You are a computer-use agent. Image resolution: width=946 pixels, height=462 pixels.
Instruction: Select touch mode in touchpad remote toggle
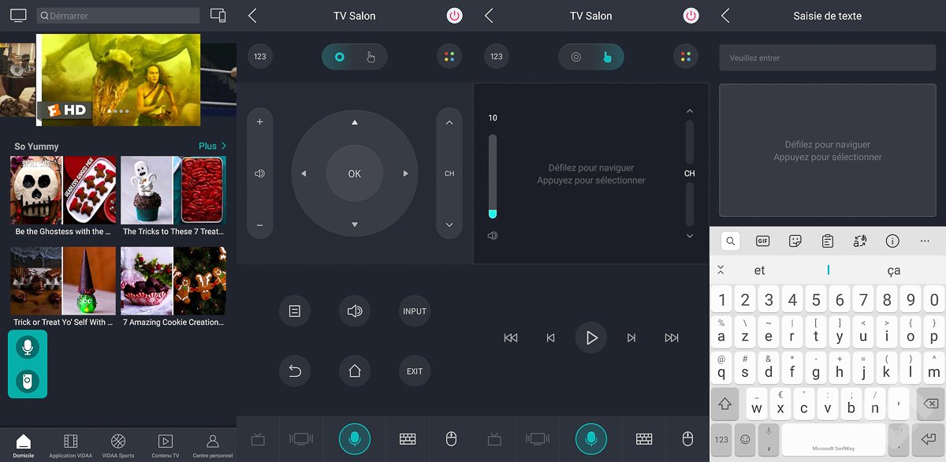pos(607,57)
